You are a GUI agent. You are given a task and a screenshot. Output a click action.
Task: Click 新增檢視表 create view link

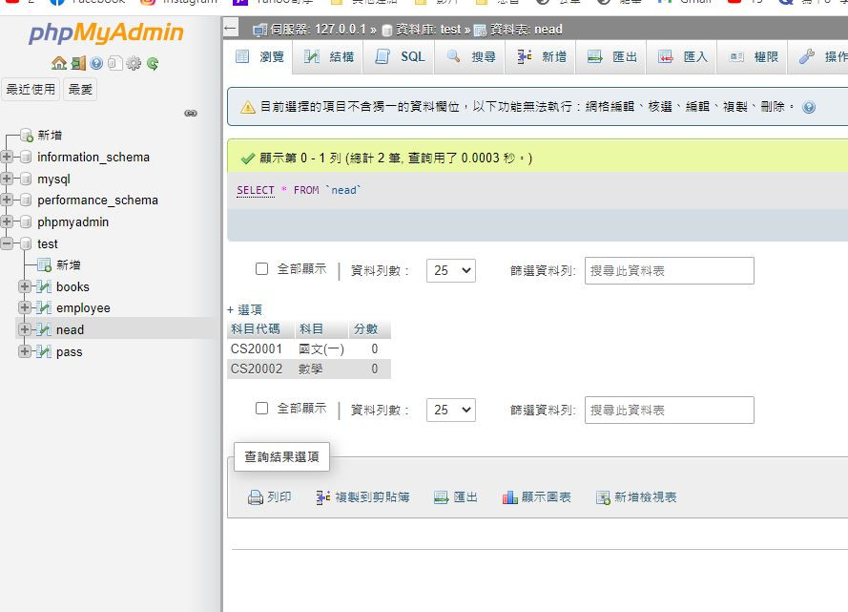636,496
